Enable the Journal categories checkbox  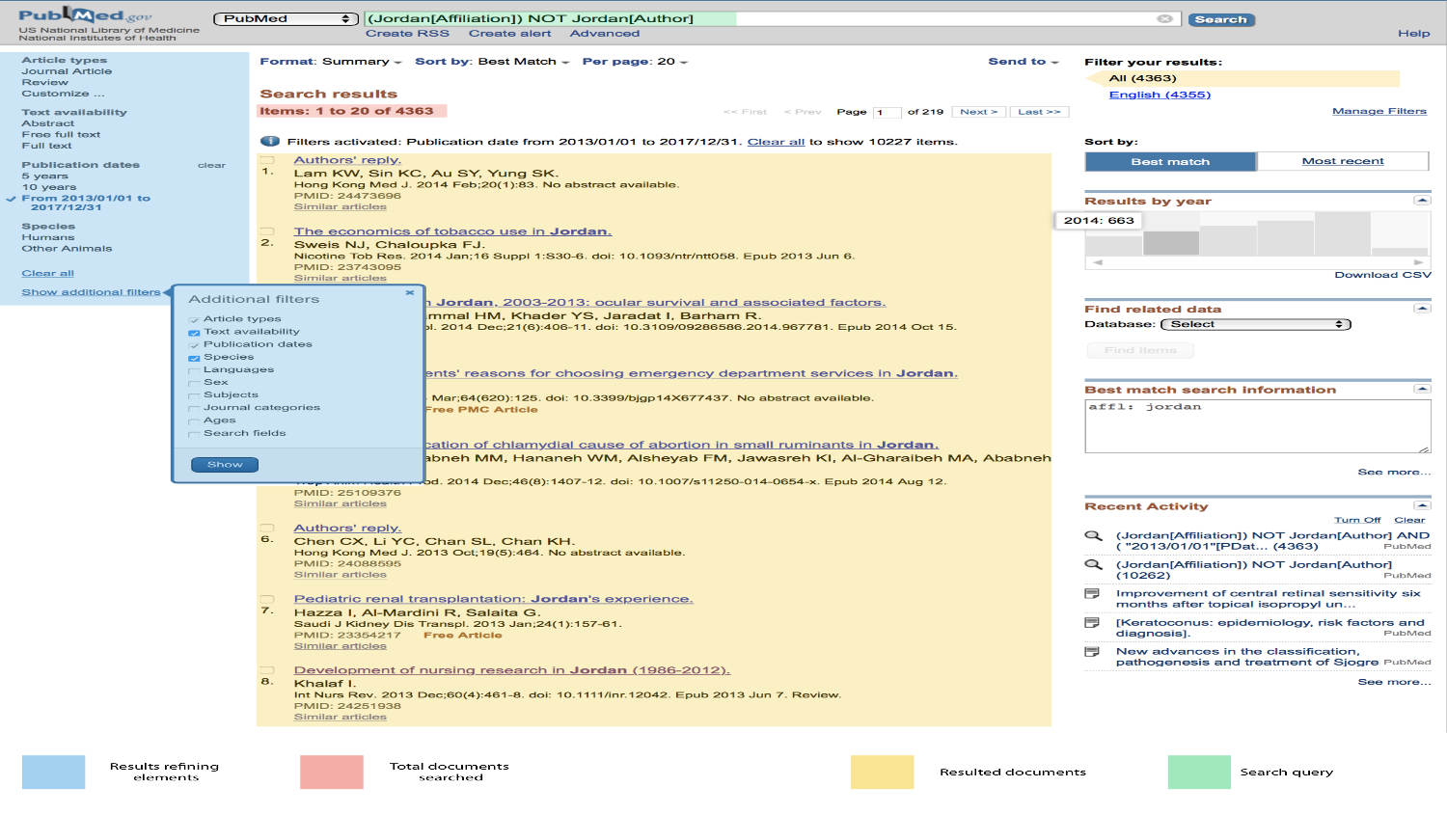194,408
